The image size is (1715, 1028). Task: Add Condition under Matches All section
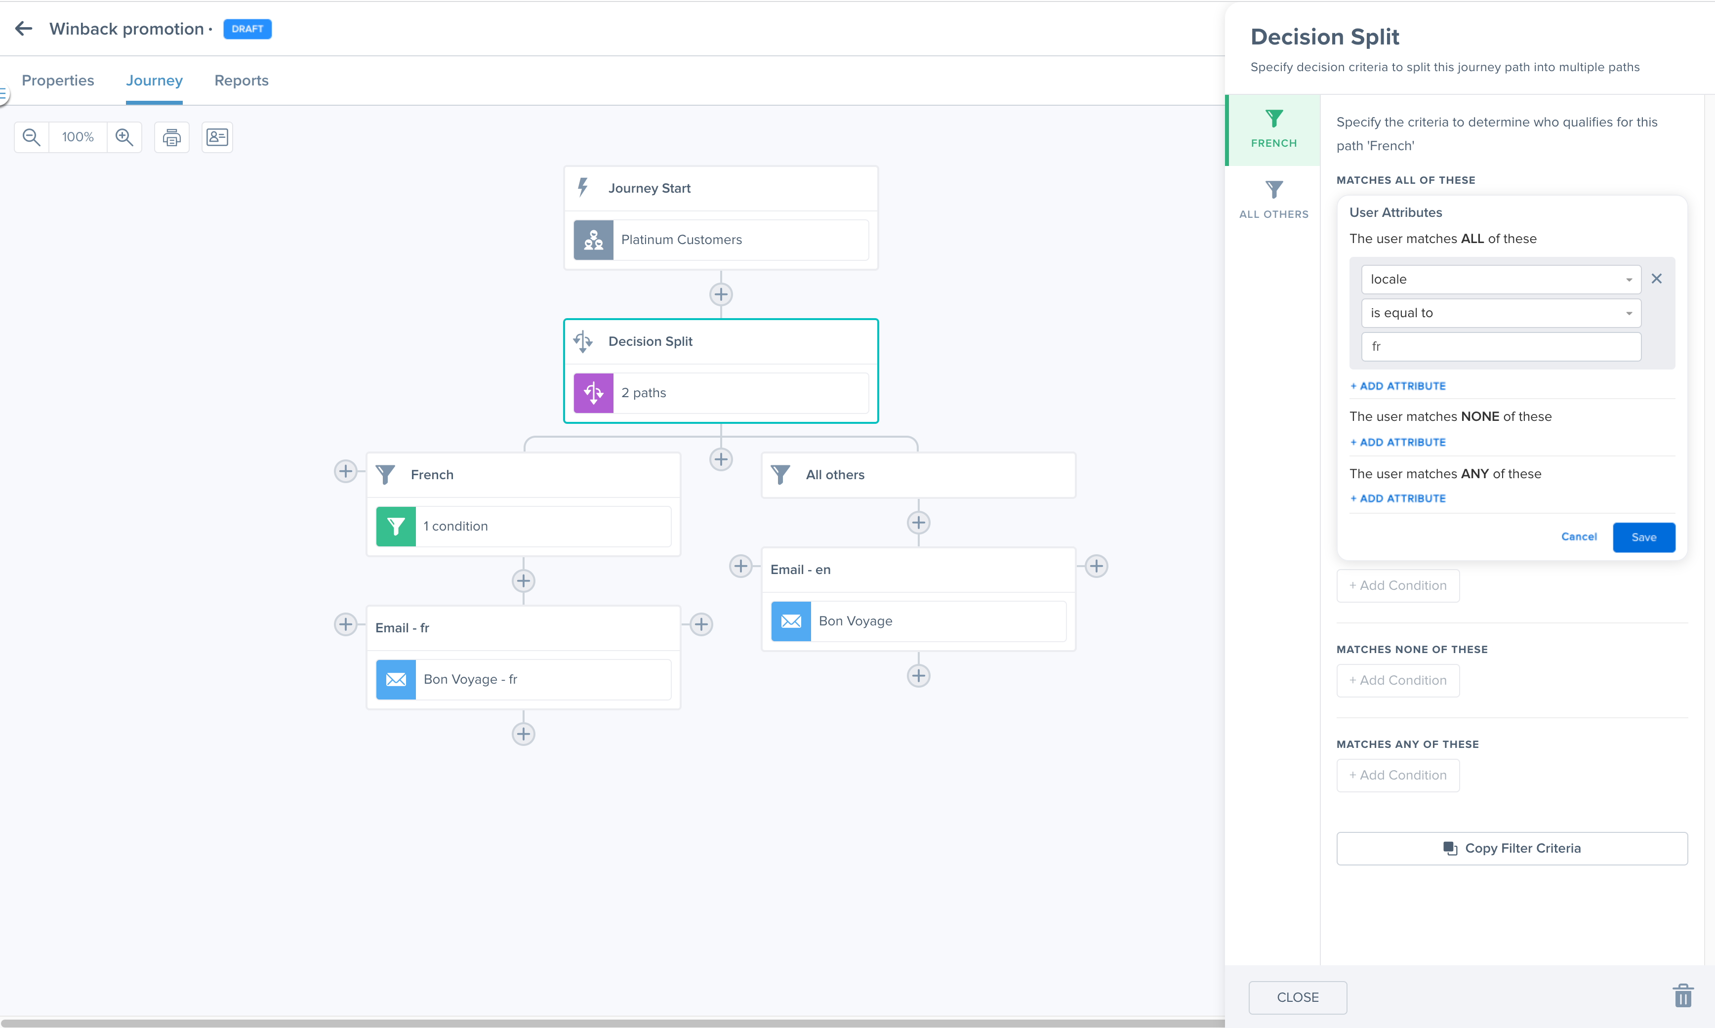tap(1398, 586)
